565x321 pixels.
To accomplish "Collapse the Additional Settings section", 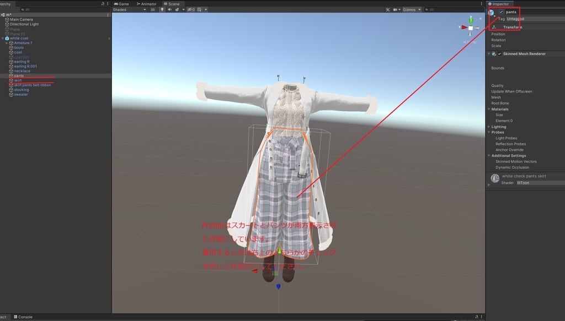I will click(x=489, y=156).
